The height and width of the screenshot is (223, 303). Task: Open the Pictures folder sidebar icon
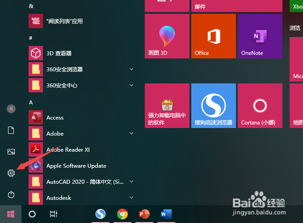11,152
